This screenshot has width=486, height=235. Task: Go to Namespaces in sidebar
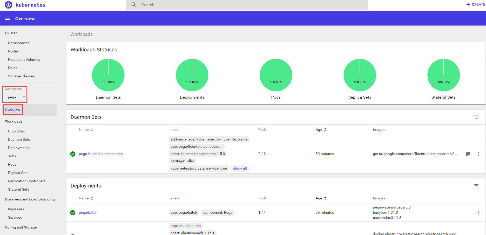pyautogui.click(x=19, y=43)
